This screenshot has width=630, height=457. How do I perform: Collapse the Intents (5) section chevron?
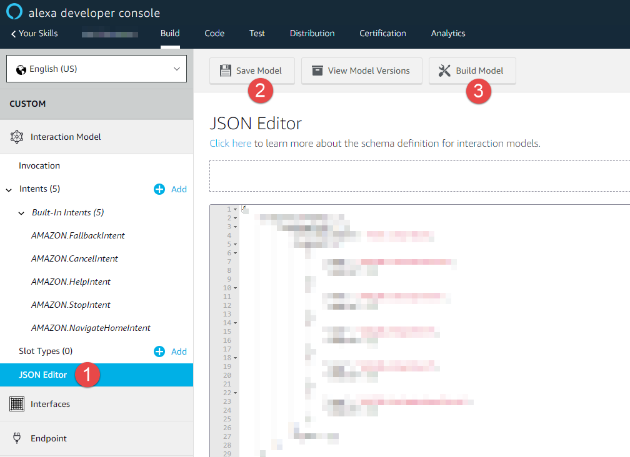click(9, 190)
